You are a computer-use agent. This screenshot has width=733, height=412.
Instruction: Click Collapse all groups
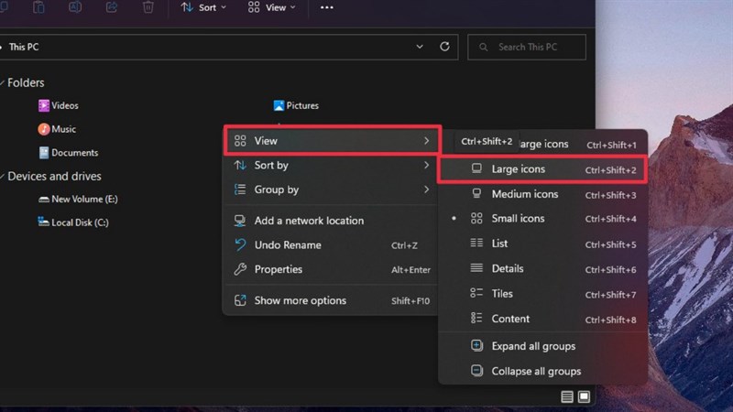tap(542, 371)
